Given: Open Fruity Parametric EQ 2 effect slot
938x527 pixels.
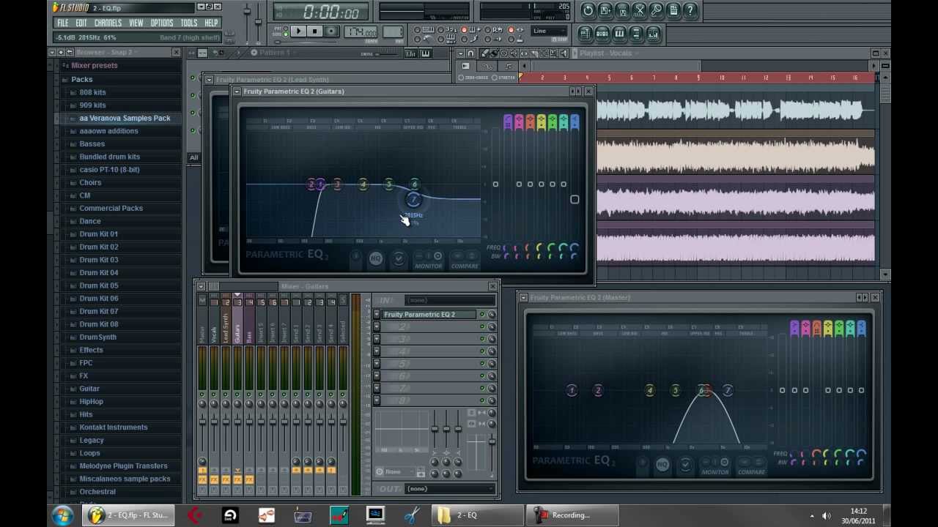Looking at the screenshot, I should [x=429, y=315].
